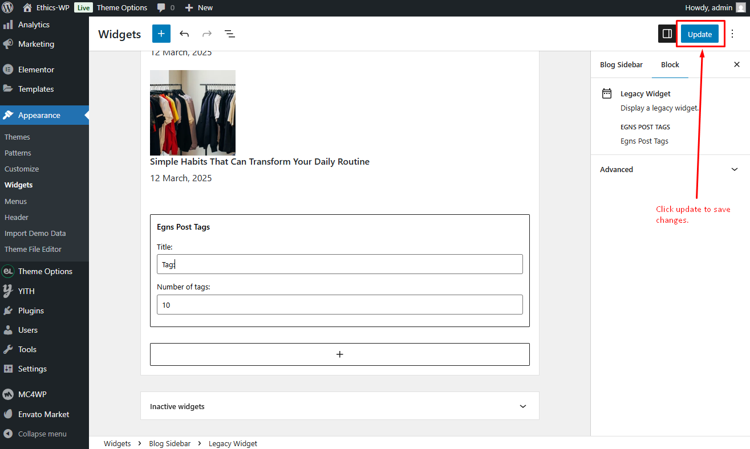Click the redo arrow icon
Image resolution: width=750 pixels, height=449 pixels.
tap(207, 34)
